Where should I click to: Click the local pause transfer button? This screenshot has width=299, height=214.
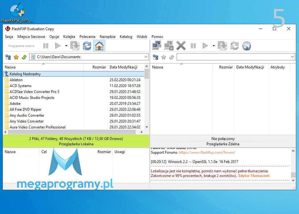click(x=46, y=46)
